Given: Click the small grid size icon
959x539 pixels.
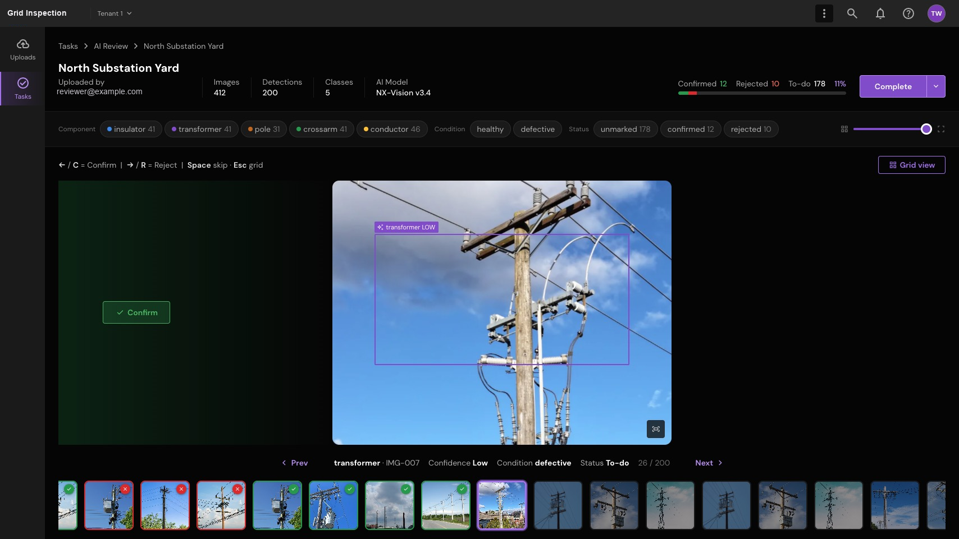Looking at the screenshot, I should (844, 129).
